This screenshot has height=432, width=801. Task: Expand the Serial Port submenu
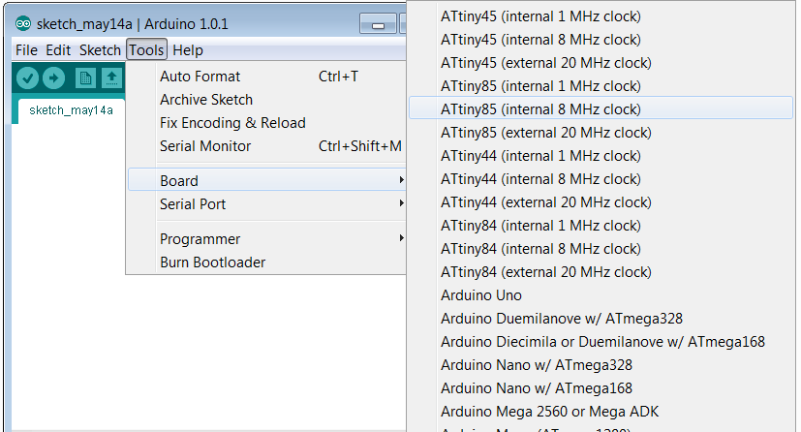(266, 203)
